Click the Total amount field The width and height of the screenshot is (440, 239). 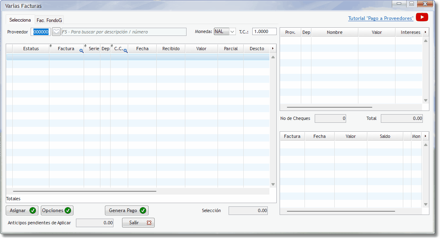coord(402,118)
